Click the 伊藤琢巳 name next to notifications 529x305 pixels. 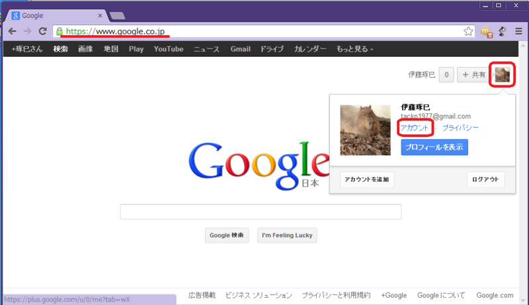pyautogui.click(x=422, y=75)
